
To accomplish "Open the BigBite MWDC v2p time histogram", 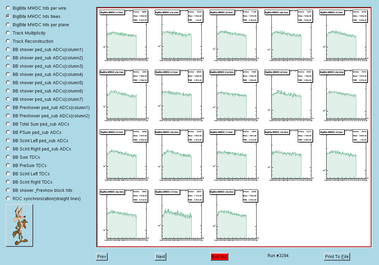I will (124, 215).
